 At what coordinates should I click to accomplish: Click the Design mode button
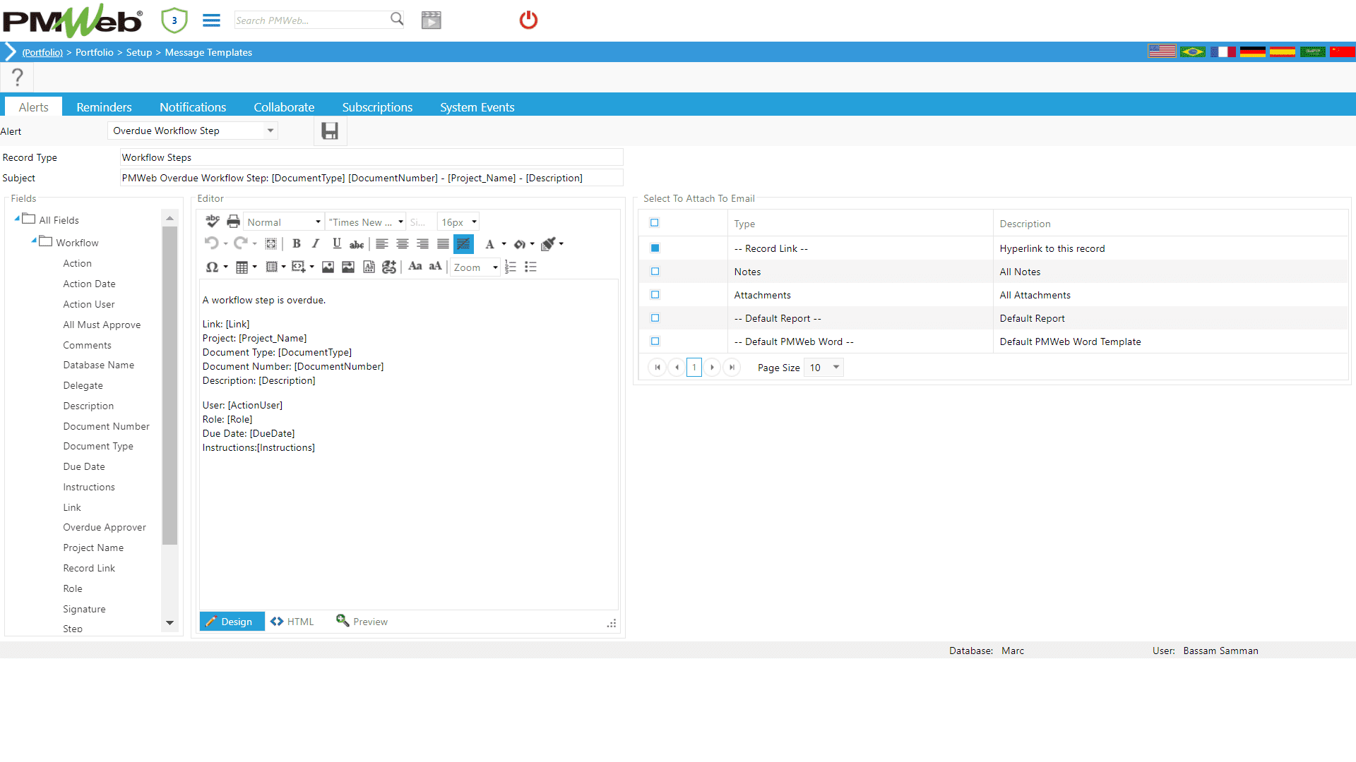pyautogui.click(x=232, y=621)
